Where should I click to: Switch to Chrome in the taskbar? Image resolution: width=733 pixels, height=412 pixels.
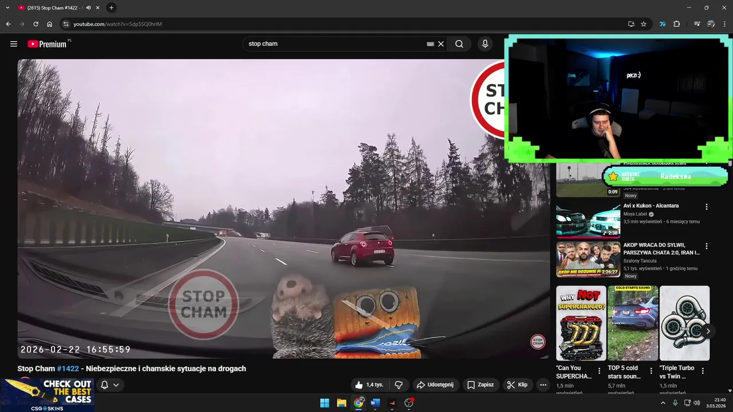tap(358, 403)
